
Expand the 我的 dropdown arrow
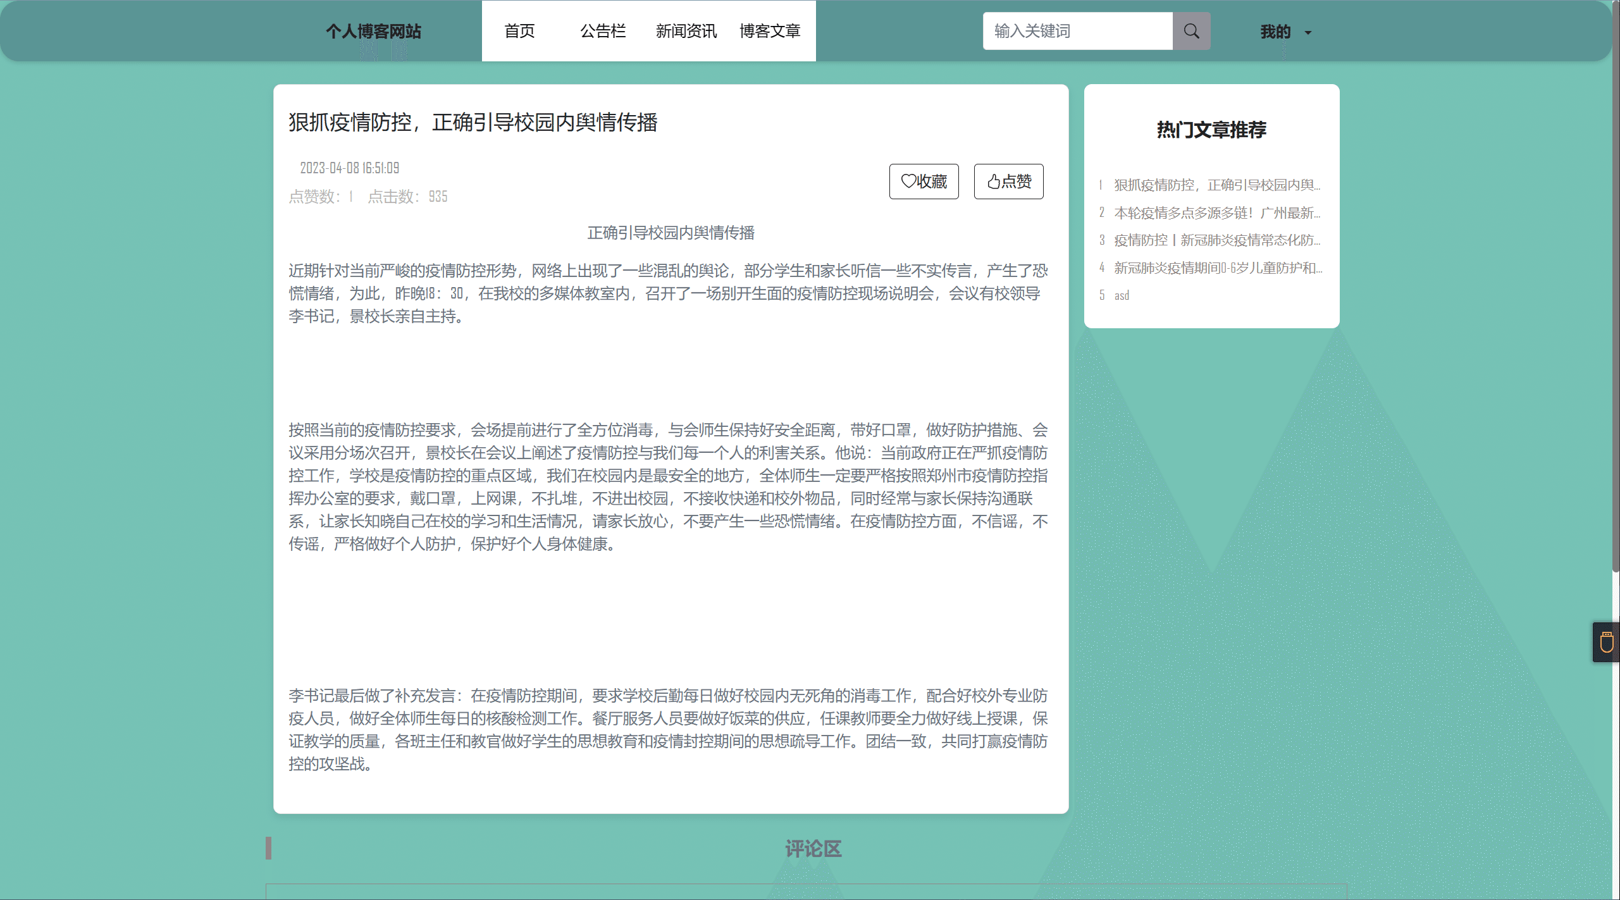coord(1308,33)
